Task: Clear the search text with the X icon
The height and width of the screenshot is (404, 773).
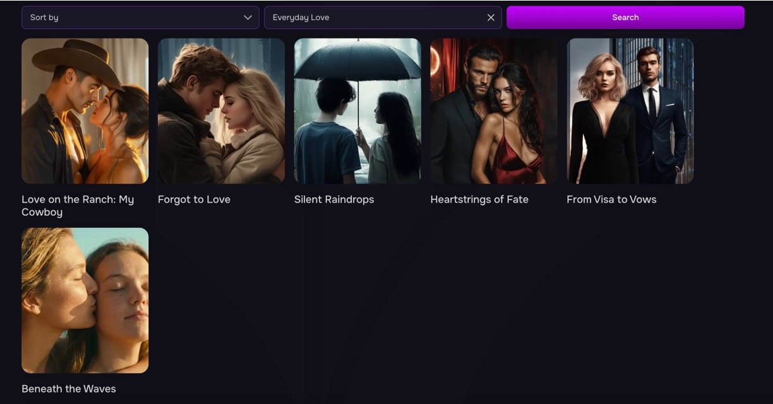Action: click(x=491, y=18)
